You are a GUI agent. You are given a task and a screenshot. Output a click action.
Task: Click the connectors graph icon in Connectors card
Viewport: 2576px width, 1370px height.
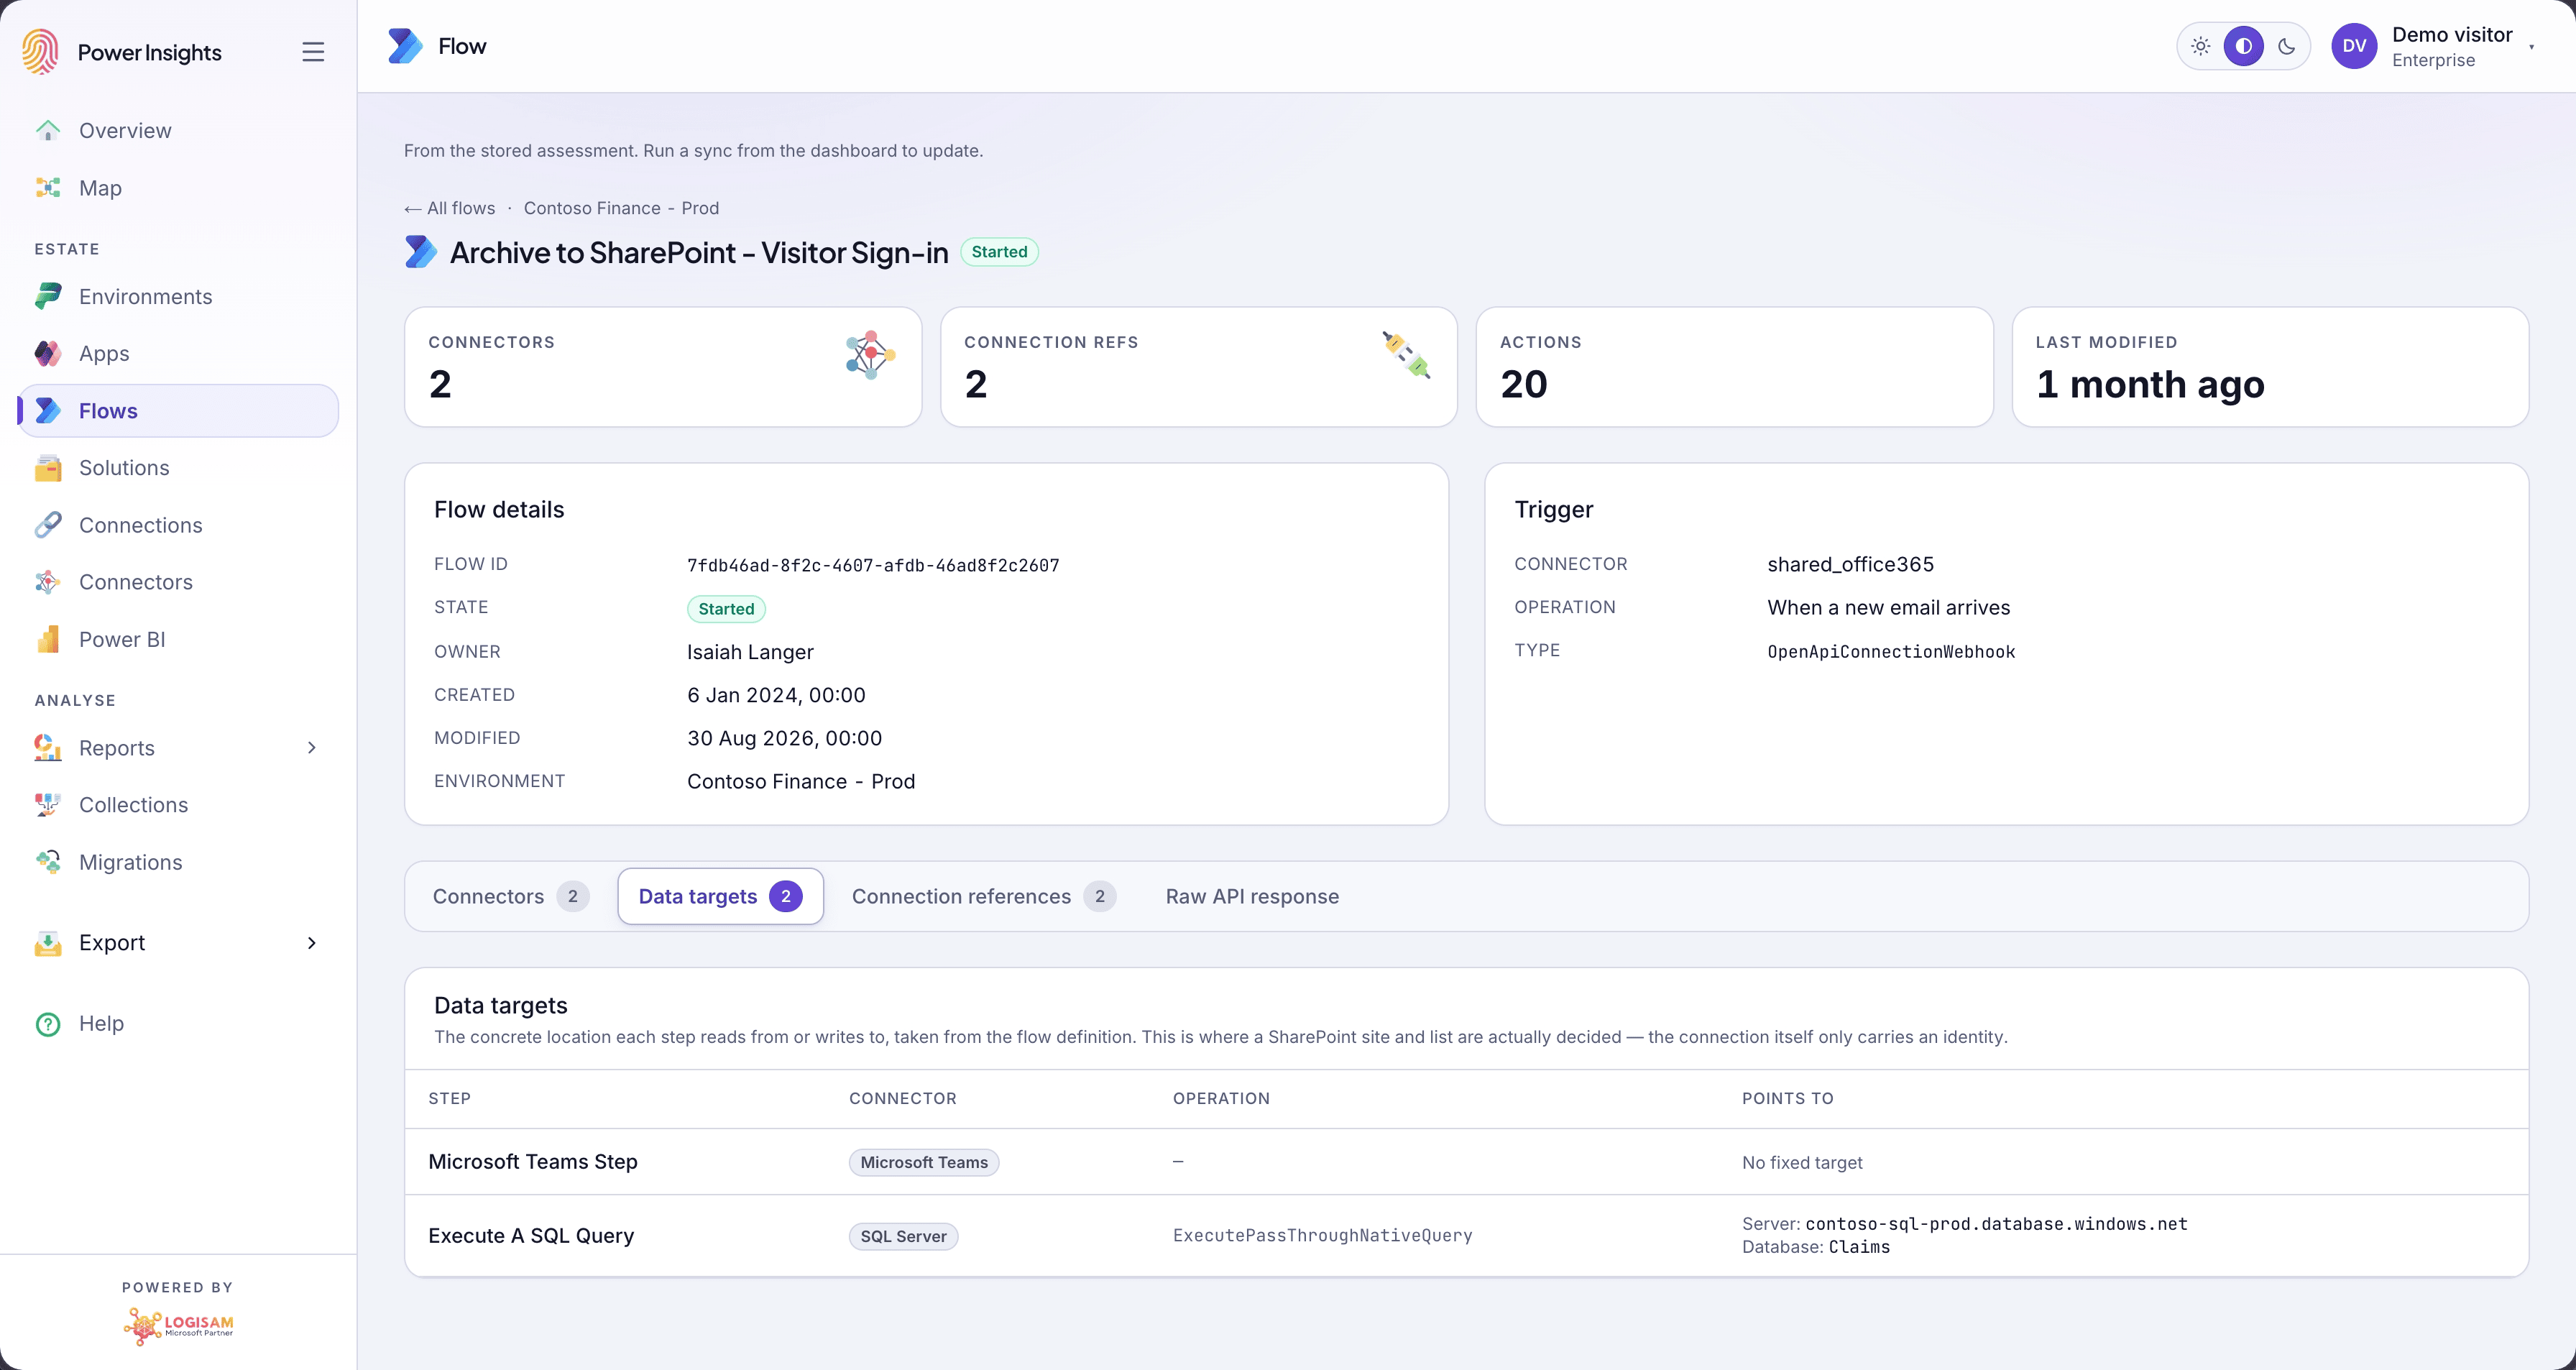pyautogui.click(x=870, y=355)
